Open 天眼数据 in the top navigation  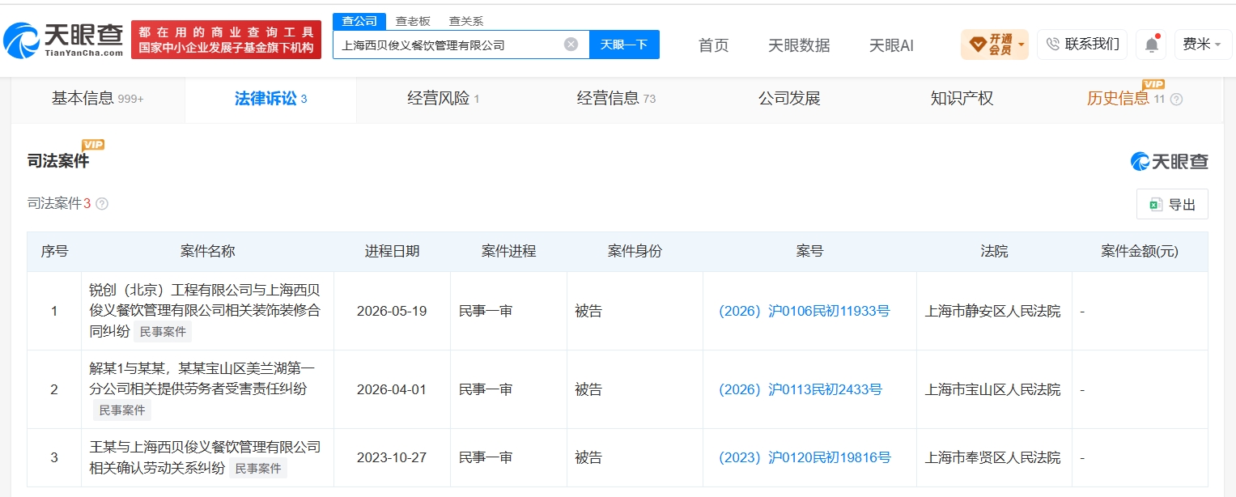(799, 45)
